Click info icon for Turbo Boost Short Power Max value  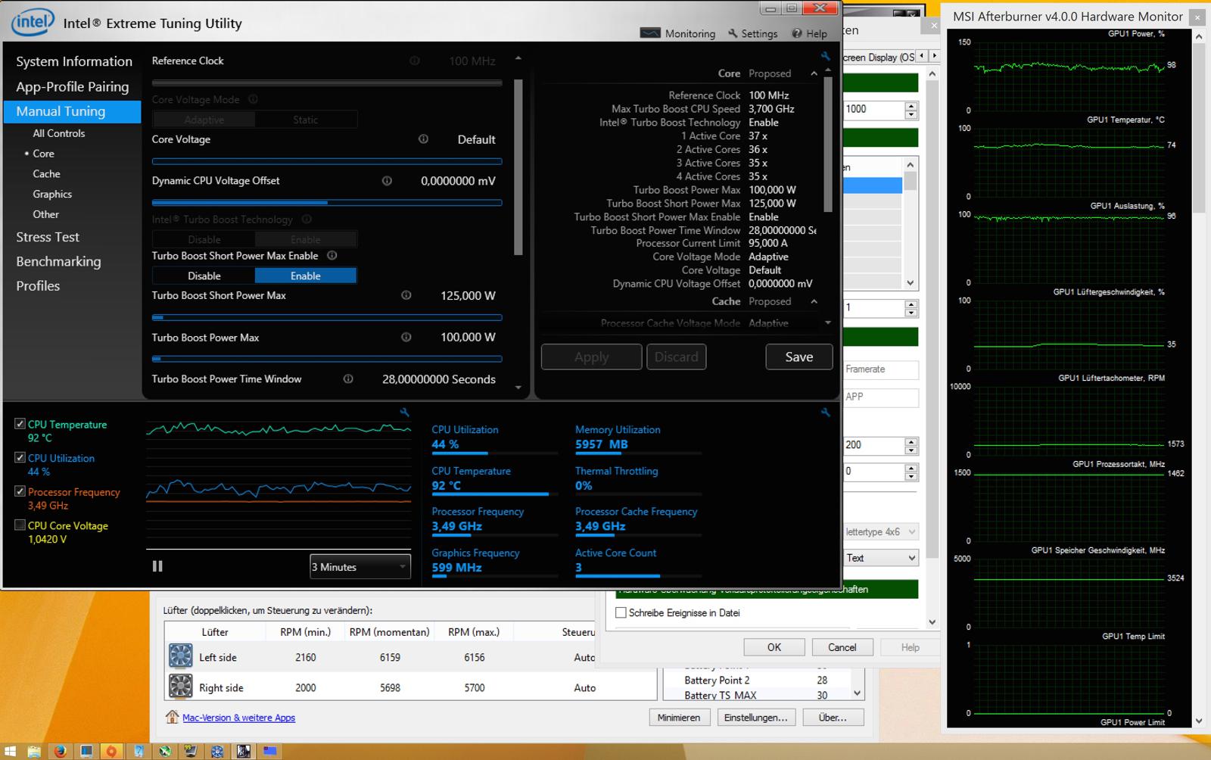coord(406,295)
